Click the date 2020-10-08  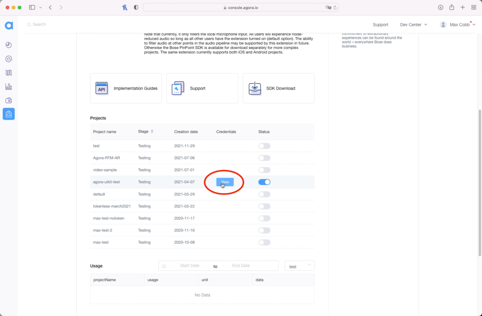185,242
